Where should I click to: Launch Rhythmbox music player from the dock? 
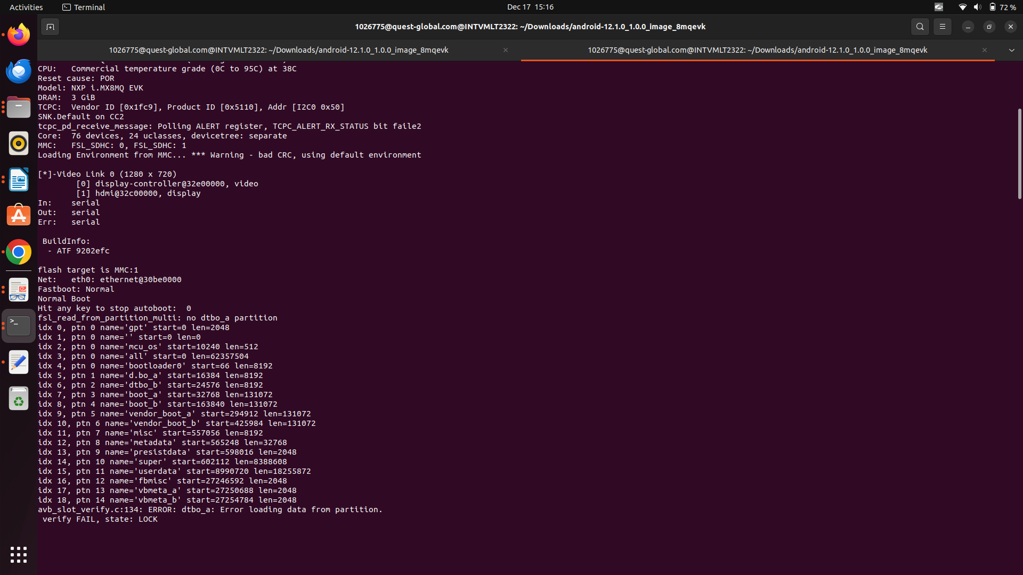[19, 143]
